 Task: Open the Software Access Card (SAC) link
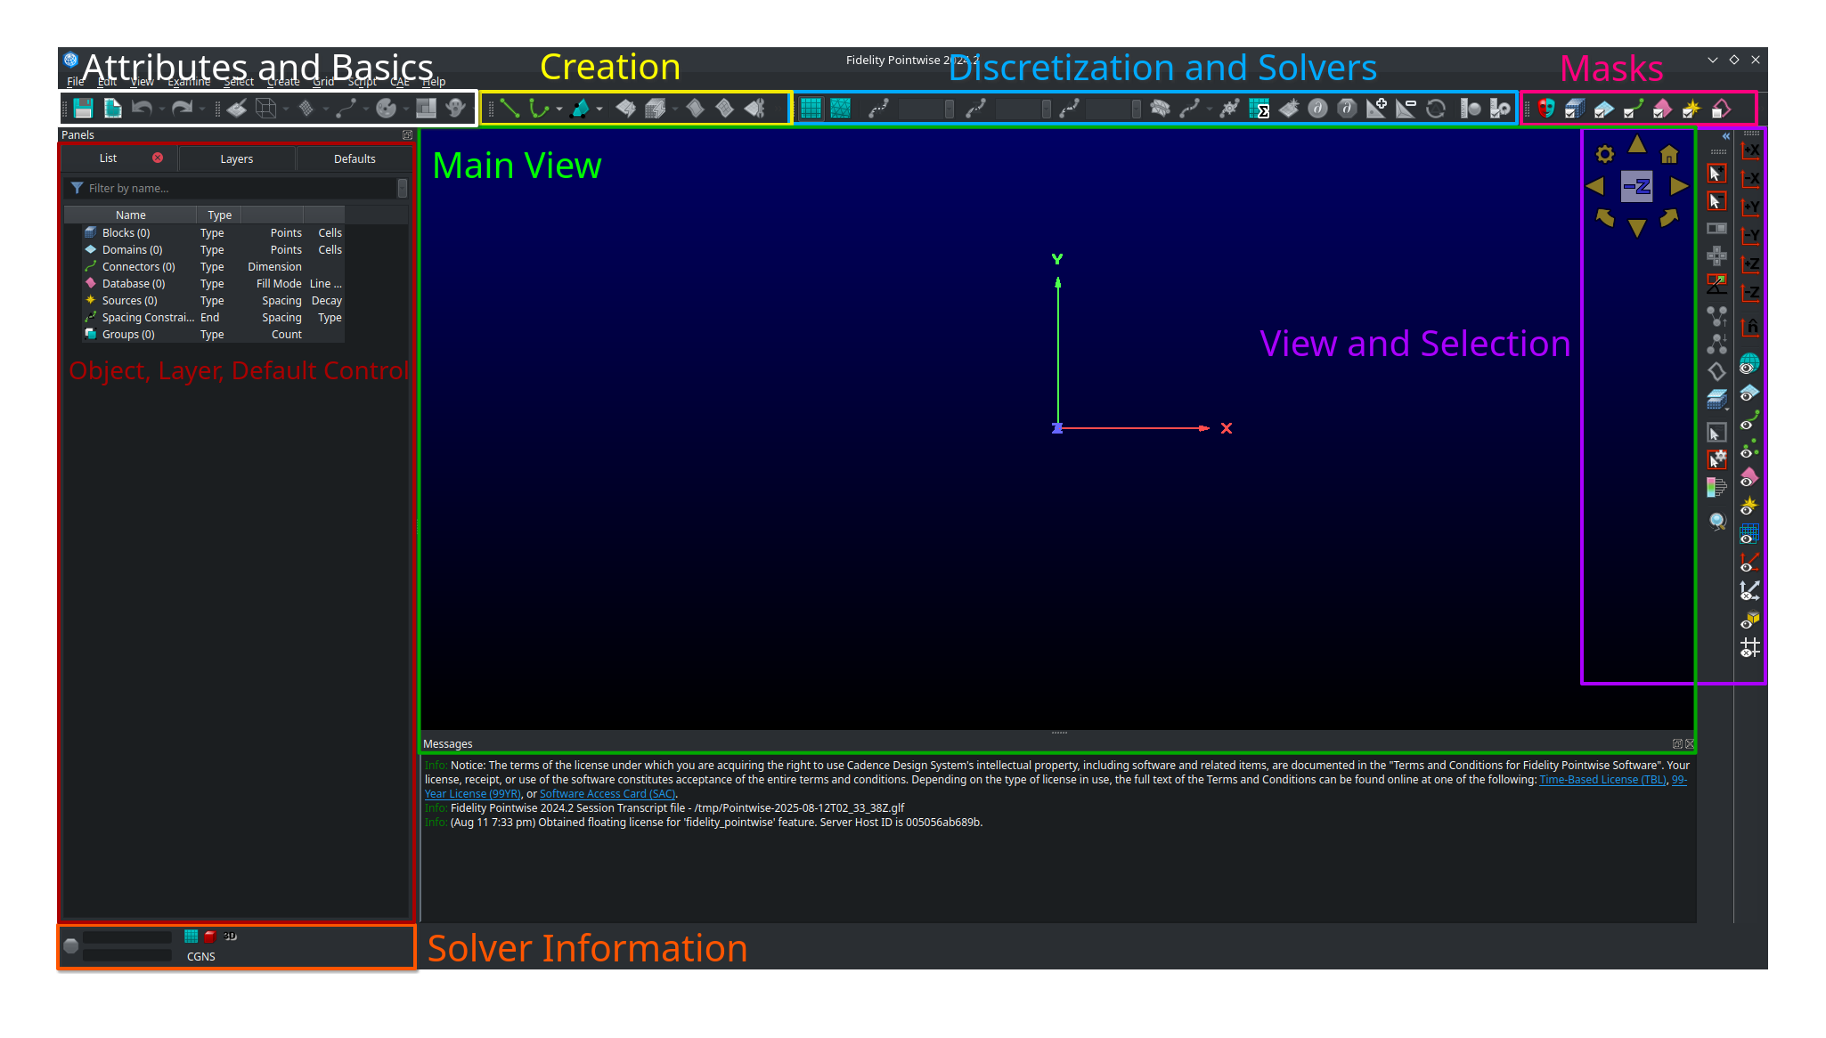(607, 793)
